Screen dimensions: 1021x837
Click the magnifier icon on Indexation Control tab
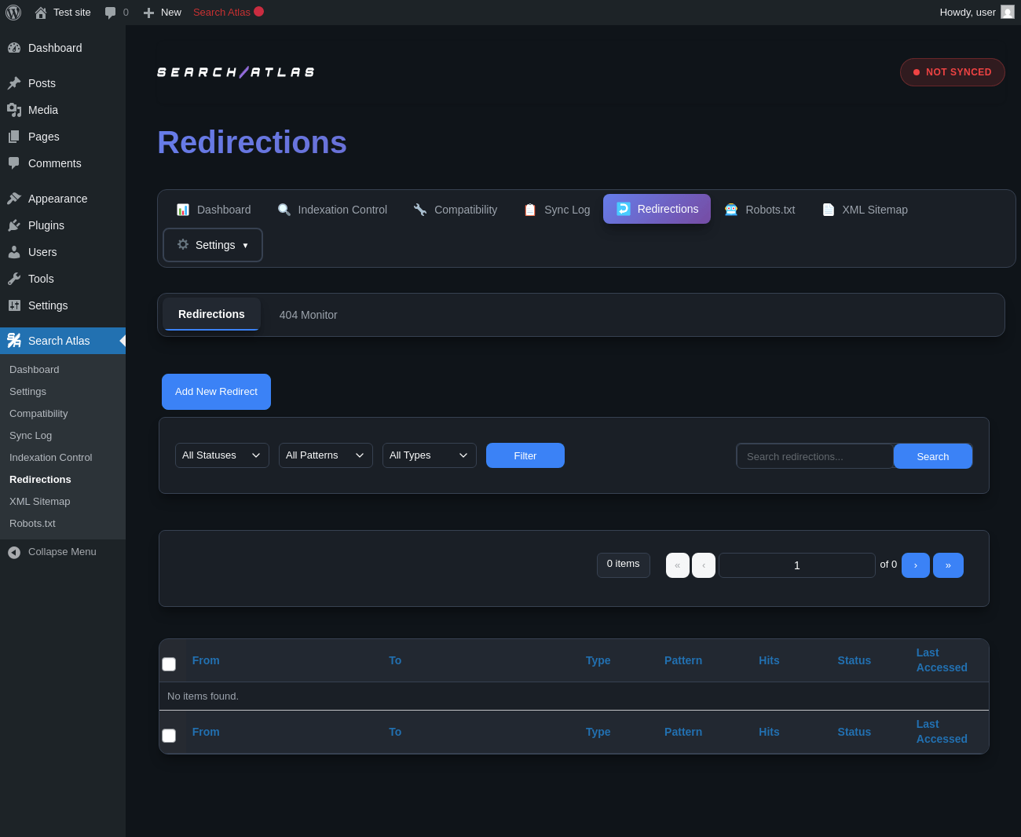[x=284, y=210]
